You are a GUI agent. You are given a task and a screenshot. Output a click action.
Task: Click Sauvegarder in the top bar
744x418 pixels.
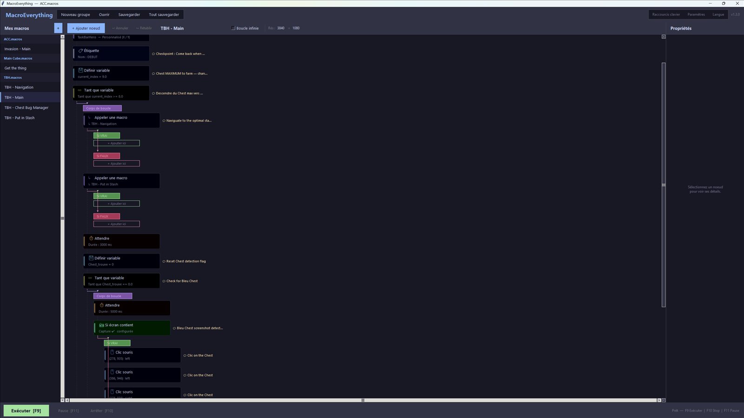(129, 14)
